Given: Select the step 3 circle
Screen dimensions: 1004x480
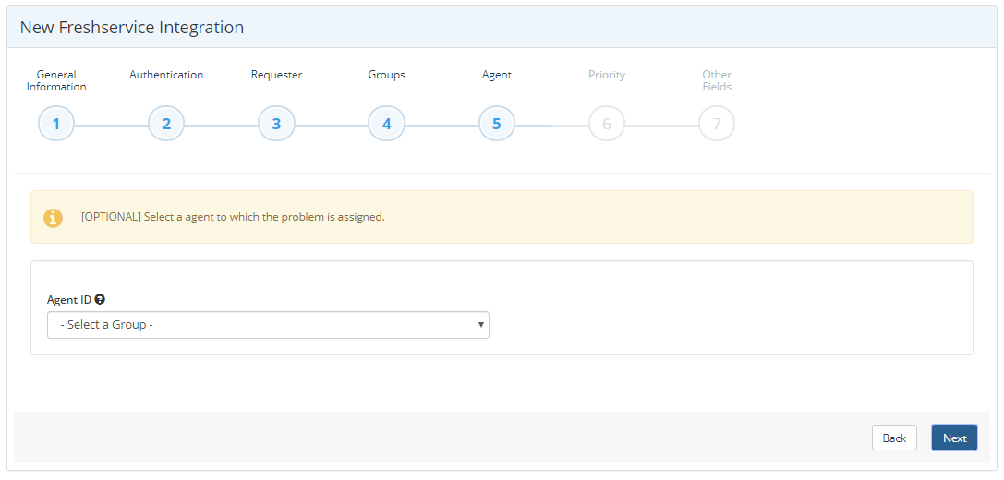Looking at the screenshot, I should coord(276,124).
